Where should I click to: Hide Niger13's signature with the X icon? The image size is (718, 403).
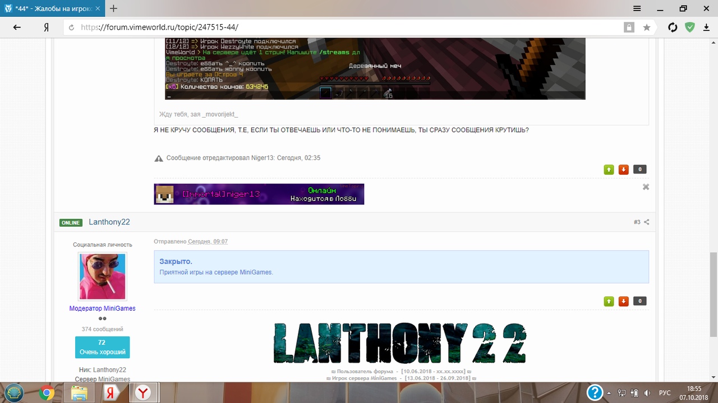click(x=646, y=187)
